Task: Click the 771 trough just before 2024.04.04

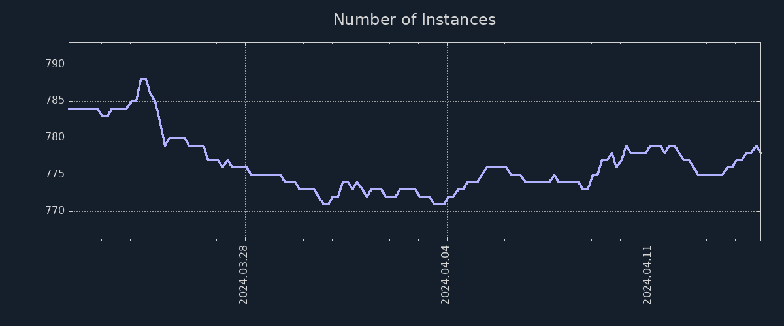Action: pos(439,204)
